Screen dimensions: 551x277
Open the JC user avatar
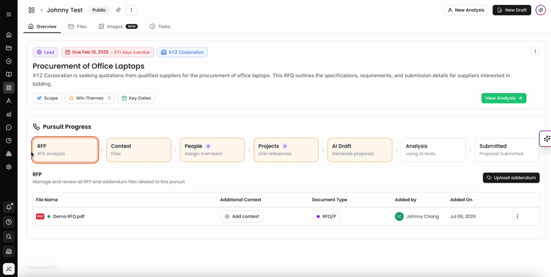click(x=9, y=269)
